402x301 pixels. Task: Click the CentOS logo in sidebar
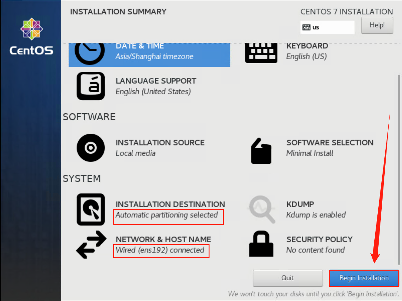(31, 37)
